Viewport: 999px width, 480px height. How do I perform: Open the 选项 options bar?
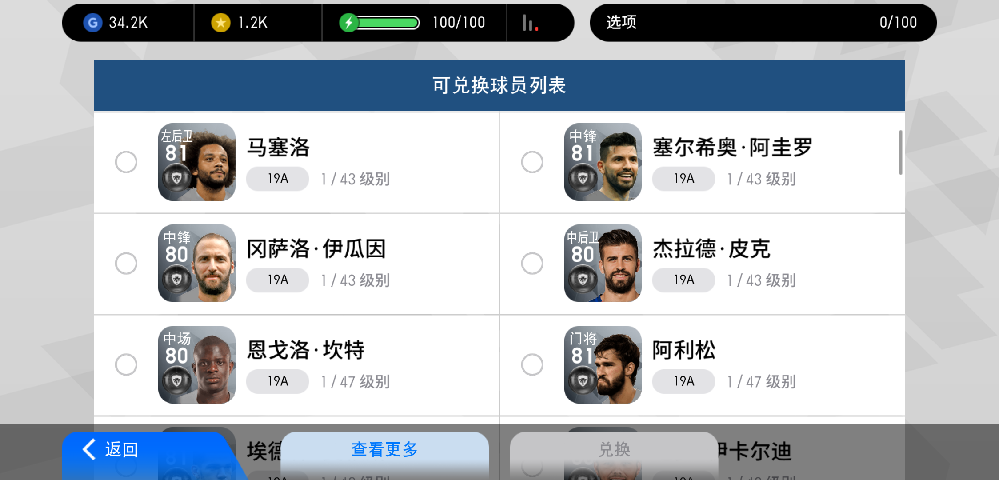click(x=763, y=23)
